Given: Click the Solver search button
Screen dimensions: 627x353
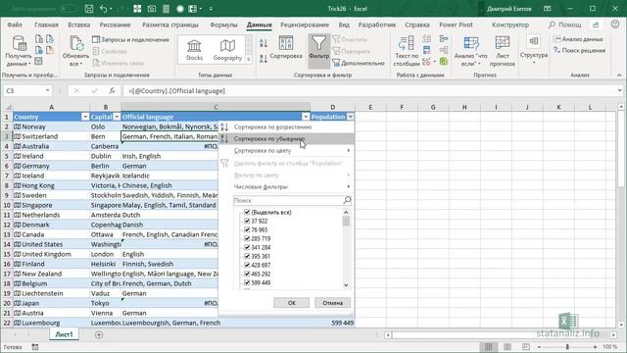Looking at the screenshot, I should pos(579,50).
